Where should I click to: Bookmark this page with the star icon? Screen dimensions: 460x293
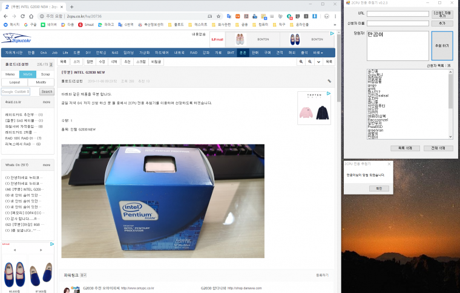218,16
